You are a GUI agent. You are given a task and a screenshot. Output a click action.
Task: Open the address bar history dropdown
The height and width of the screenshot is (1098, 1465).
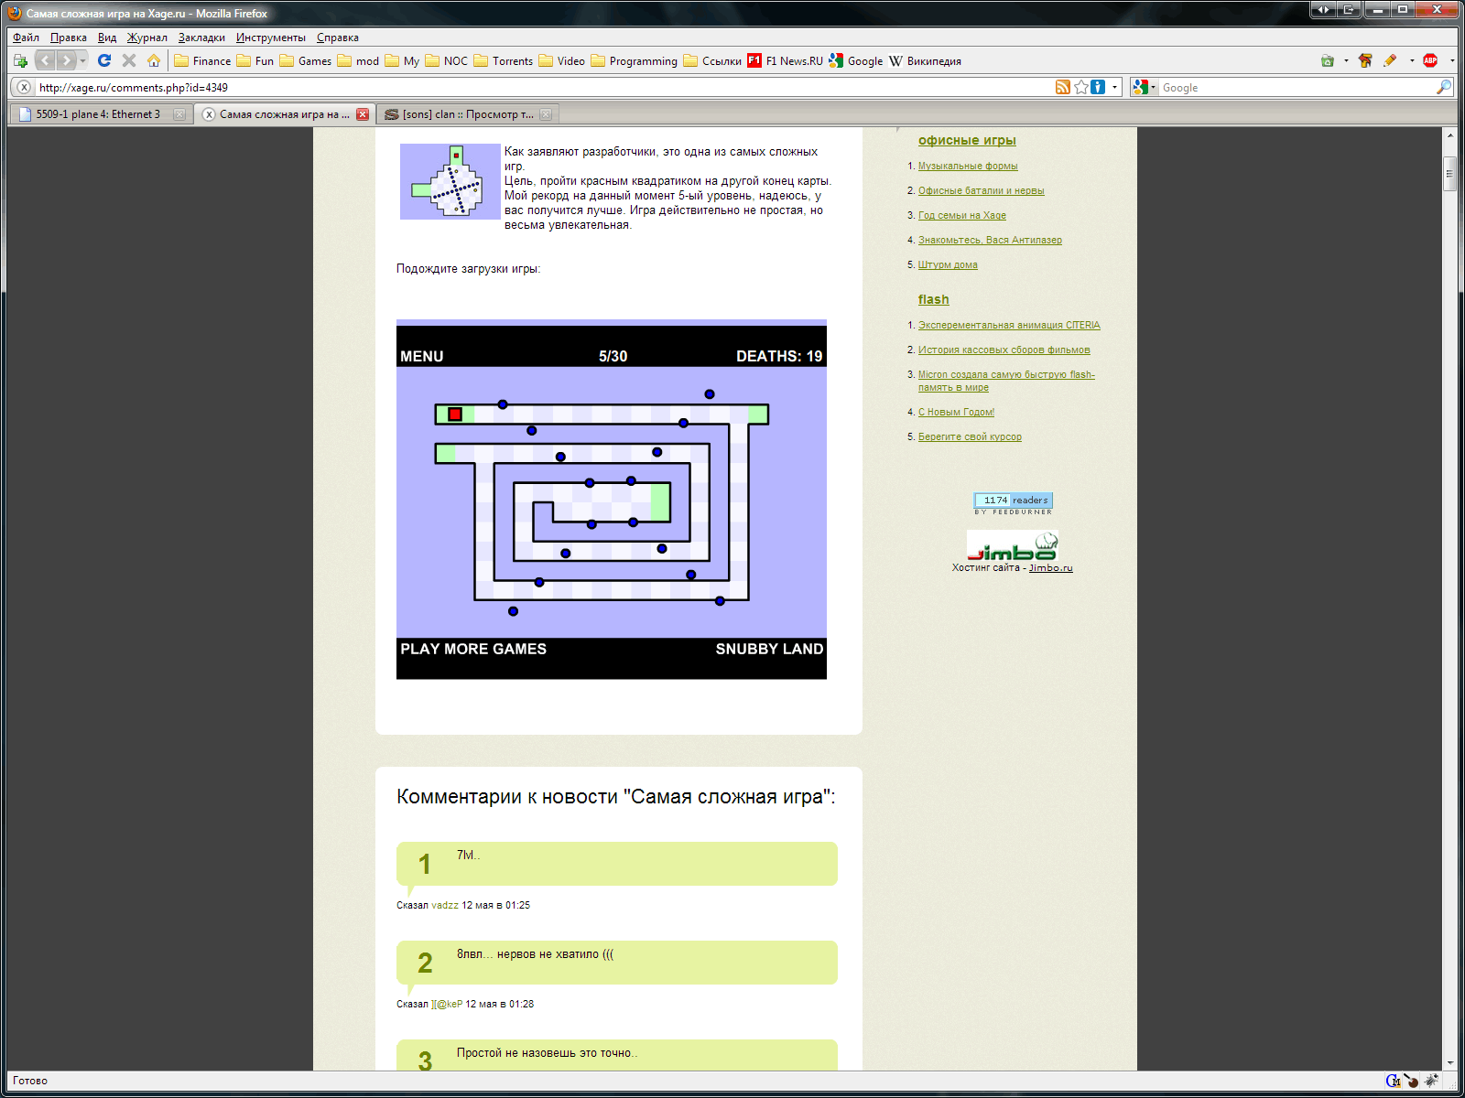point(1114,87)
